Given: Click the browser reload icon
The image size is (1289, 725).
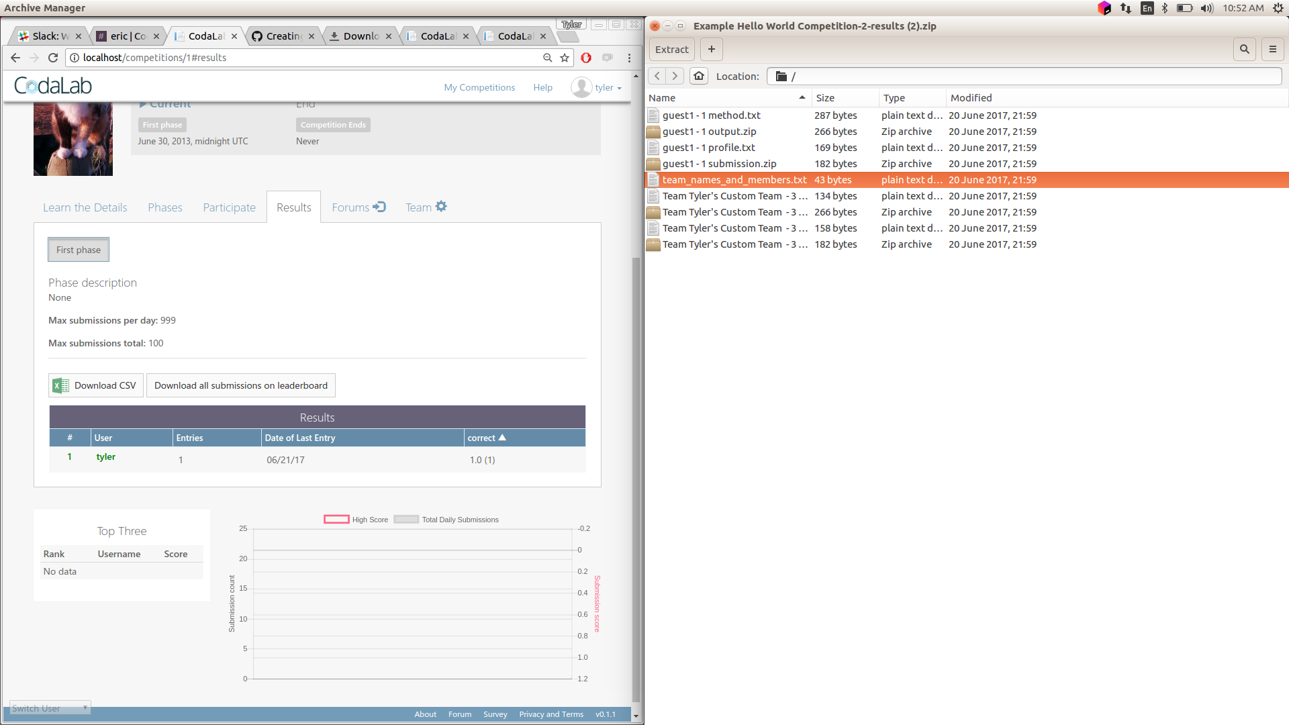Looking at the screenshot, I should [53, 58].
